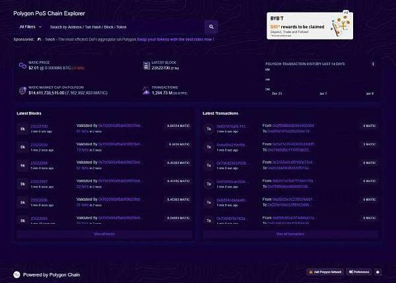The width and height of the screenshot is (396, 283).
Task: Click the Bk icon for block 23522700
Action: pyautogui.click(x=23, y=127)
